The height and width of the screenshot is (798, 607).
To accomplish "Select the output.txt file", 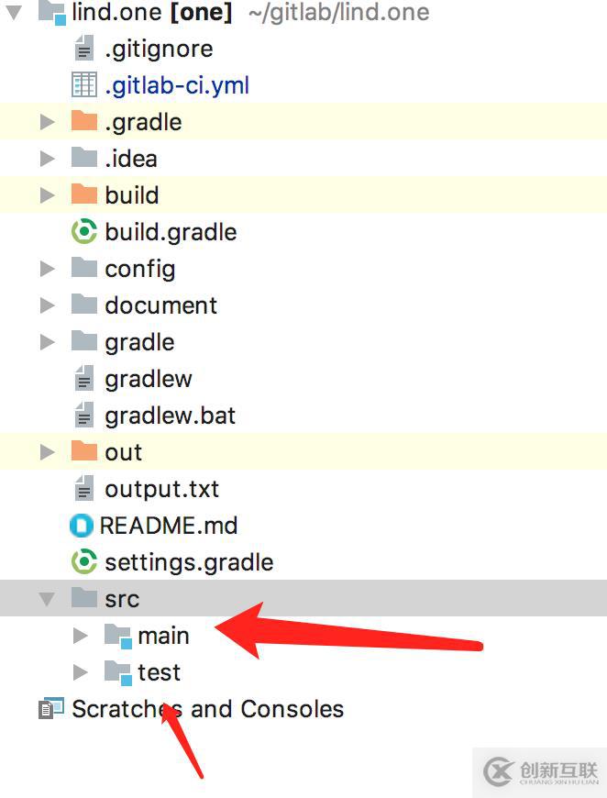I will pos(161,489).
